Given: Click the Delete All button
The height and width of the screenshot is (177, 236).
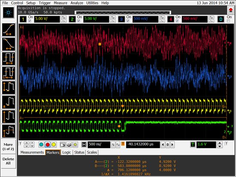Looking at the screenshot, I should coord(8,161).
